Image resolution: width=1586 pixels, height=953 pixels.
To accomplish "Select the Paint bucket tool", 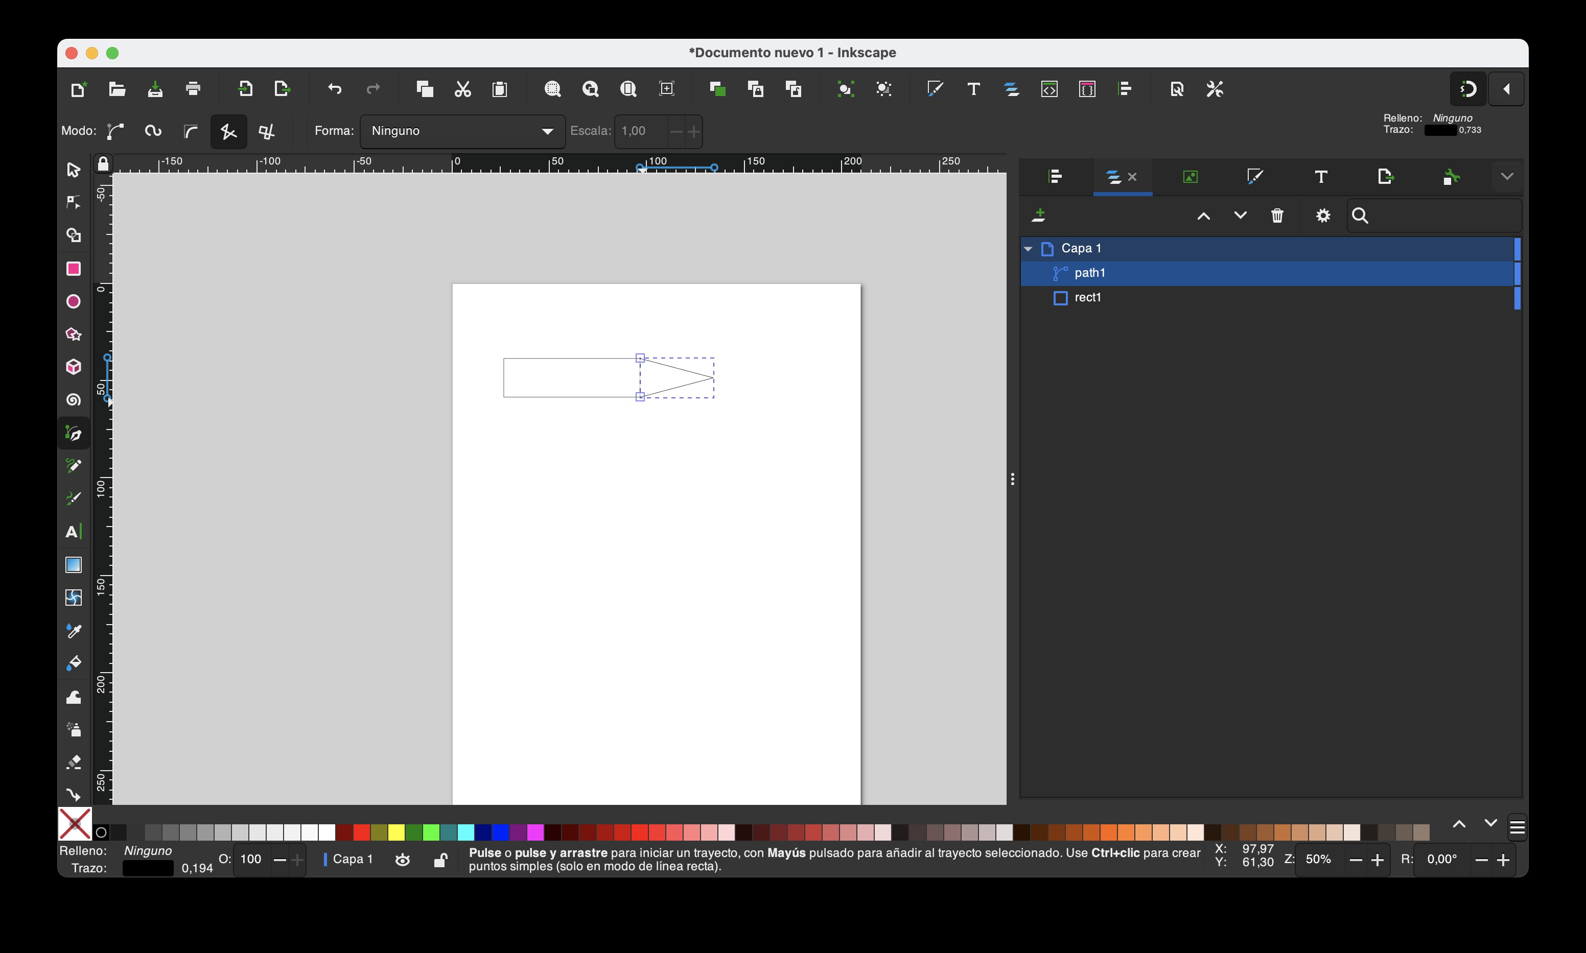I will click(x=73, y=664).
